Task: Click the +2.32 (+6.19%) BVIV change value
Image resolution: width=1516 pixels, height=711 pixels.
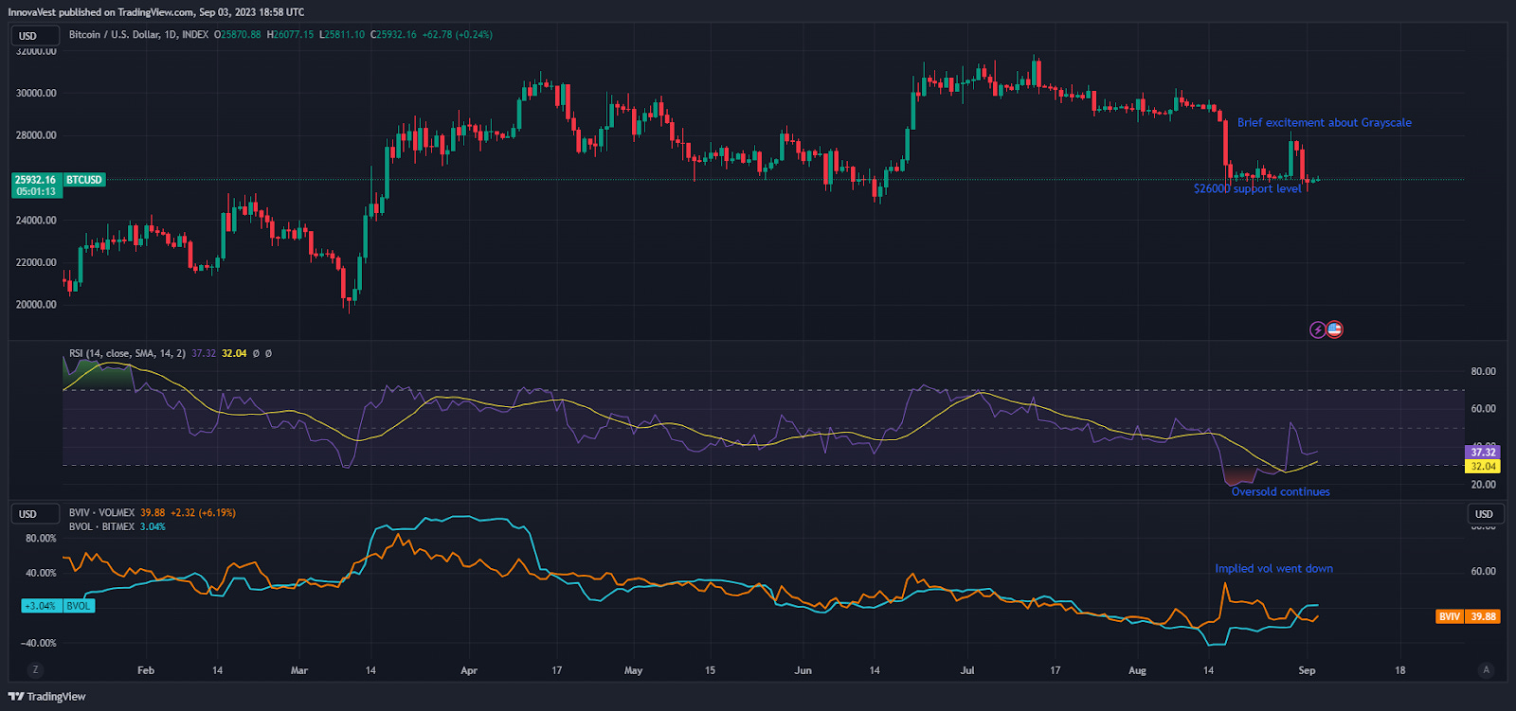Action: click(x=203, y=512)
